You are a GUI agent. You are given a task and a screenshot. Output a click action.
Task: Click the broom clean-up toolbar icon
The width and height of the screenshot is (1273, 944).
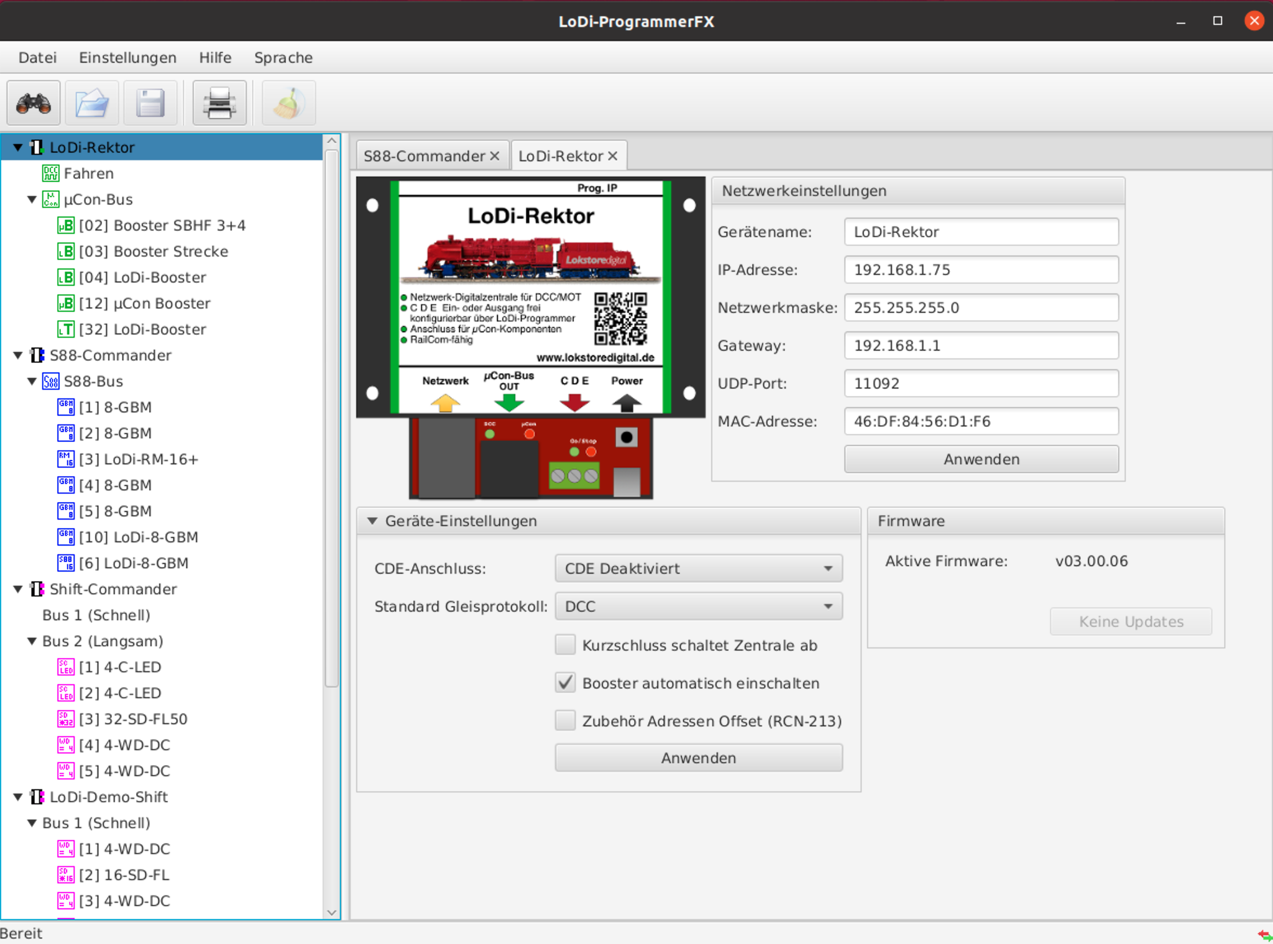coord(288,103)
